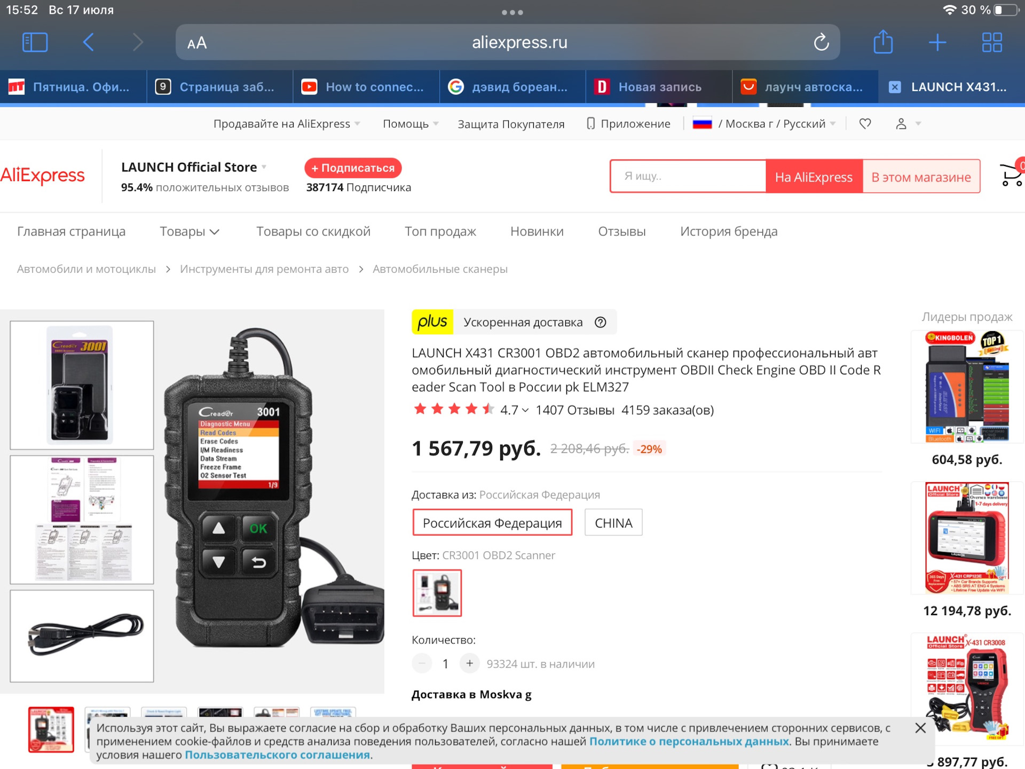Expand account dropdown arrow
The width and height of the screenshot is (1025, 769).
[918, 124]
